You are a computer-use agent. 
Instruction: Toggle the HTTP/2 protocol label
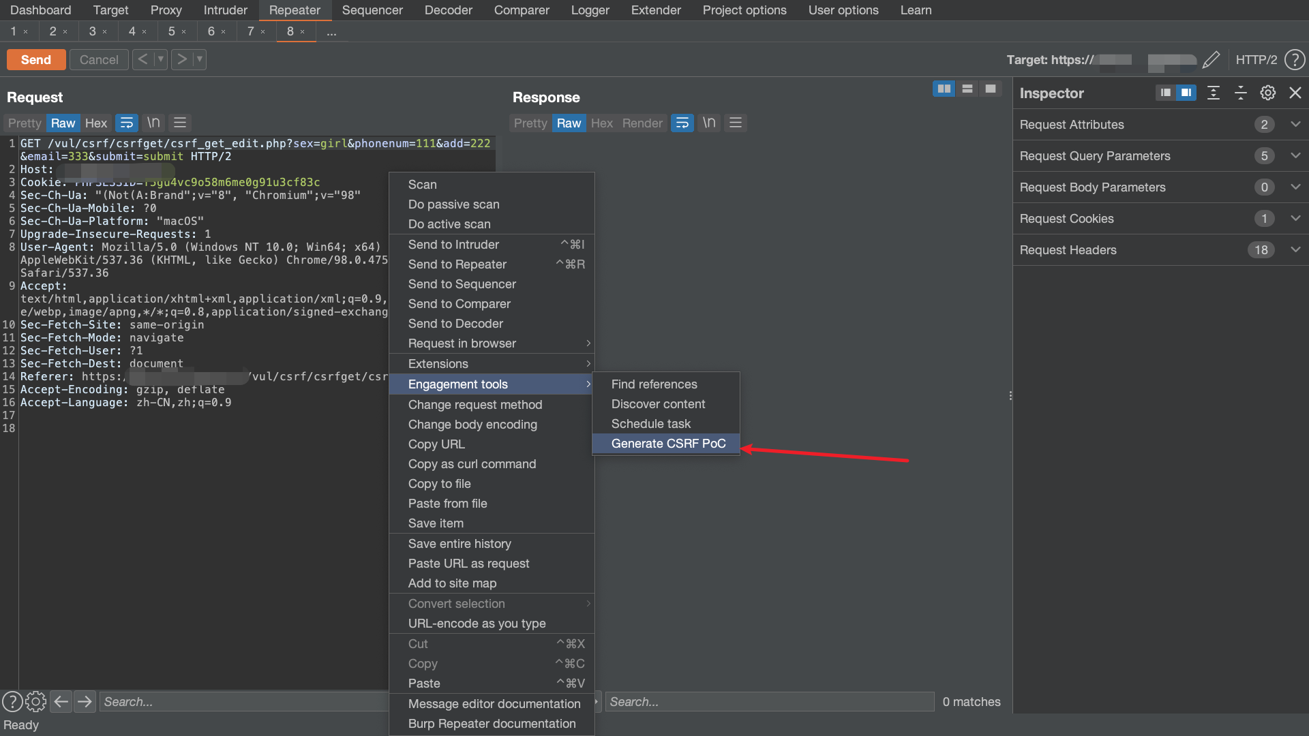(1257, 60)
